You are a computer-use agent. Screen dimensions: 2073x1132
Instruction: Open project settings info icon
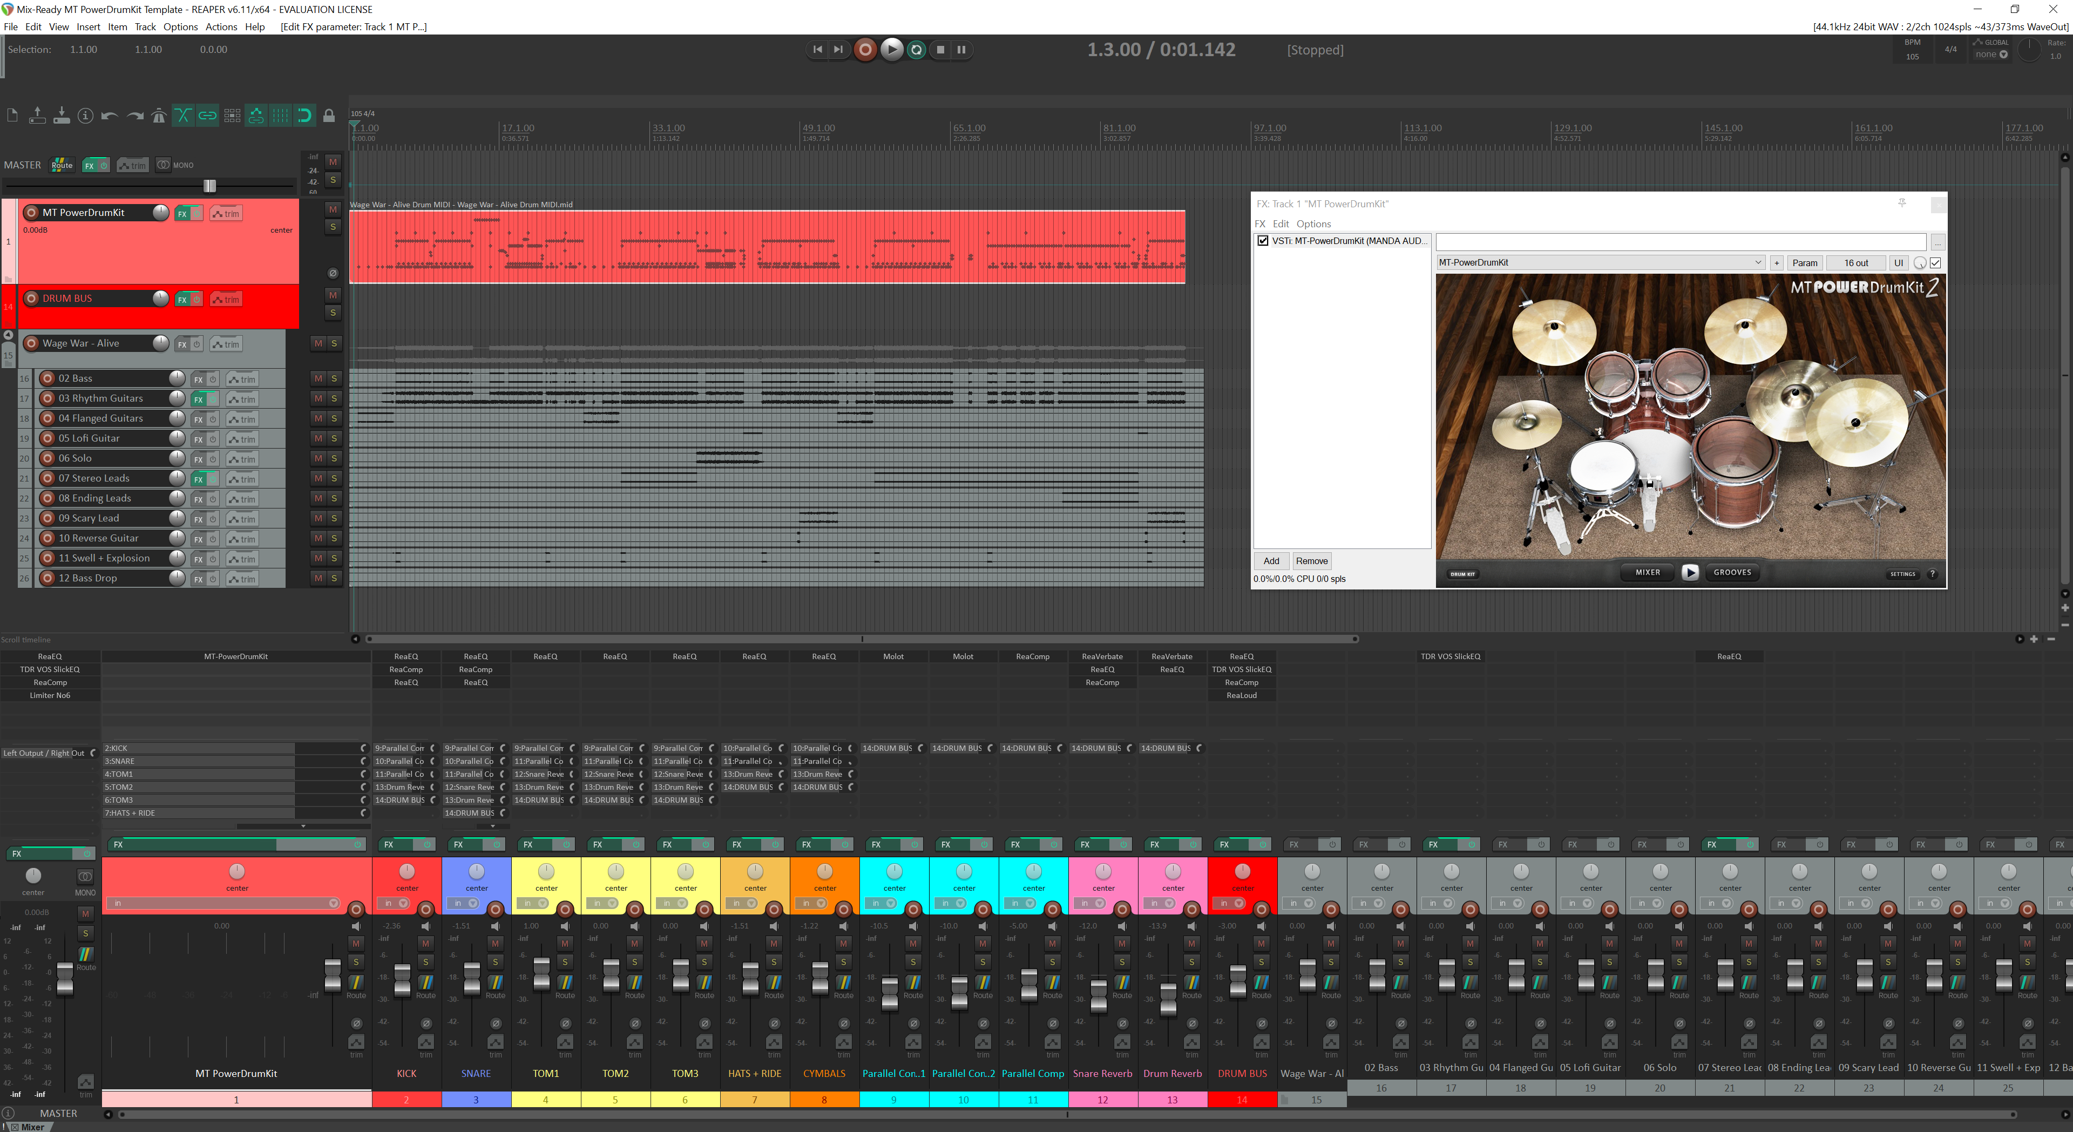(85, 116)
